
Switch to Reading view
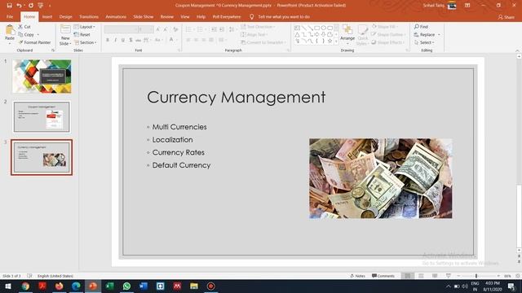pyautogui.click(x=435, y=276)
